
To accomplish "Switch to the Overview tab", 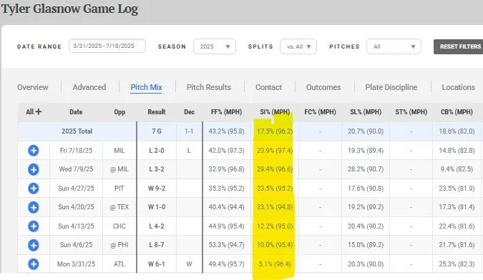I will pyautogui.click(x=33, y=87).
